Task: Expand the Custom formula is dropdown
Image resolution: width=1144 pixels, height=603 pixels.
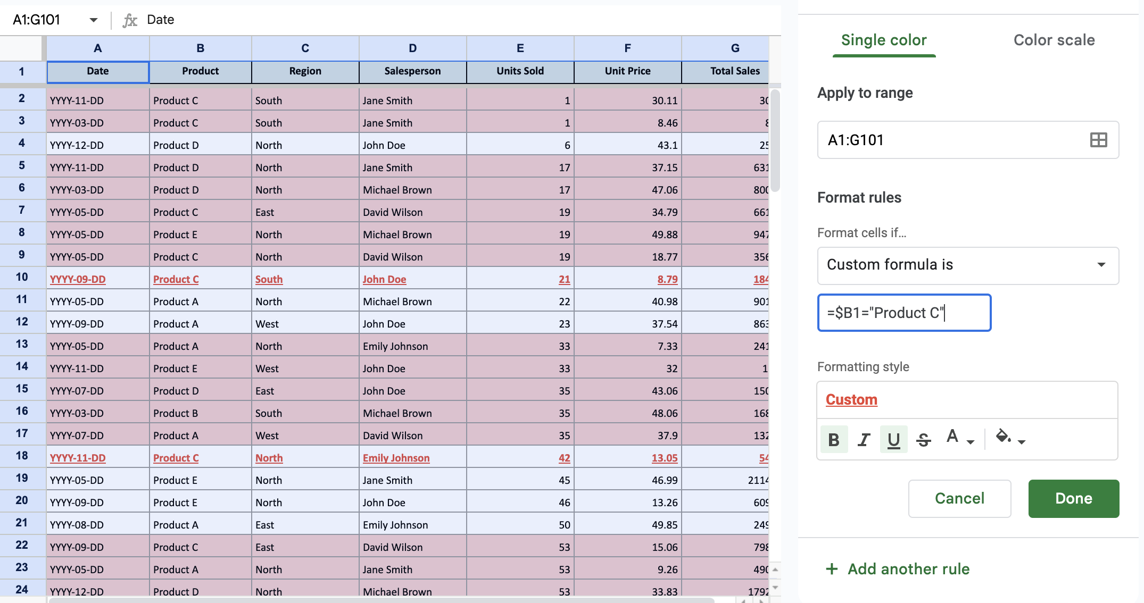Action: point(1101,265)
